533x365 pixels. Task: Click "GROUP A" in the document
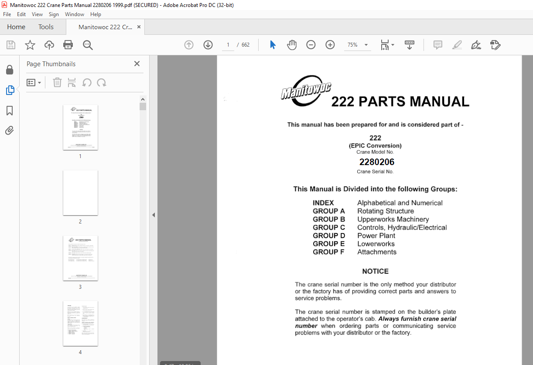(x=329, y=211)
